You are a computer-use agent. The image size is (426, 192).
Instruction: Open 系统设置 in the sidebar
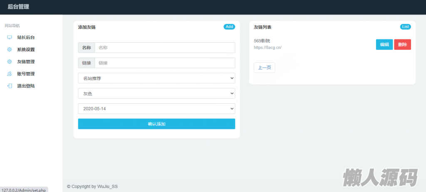pyautogui.click(x=26, y=49)
